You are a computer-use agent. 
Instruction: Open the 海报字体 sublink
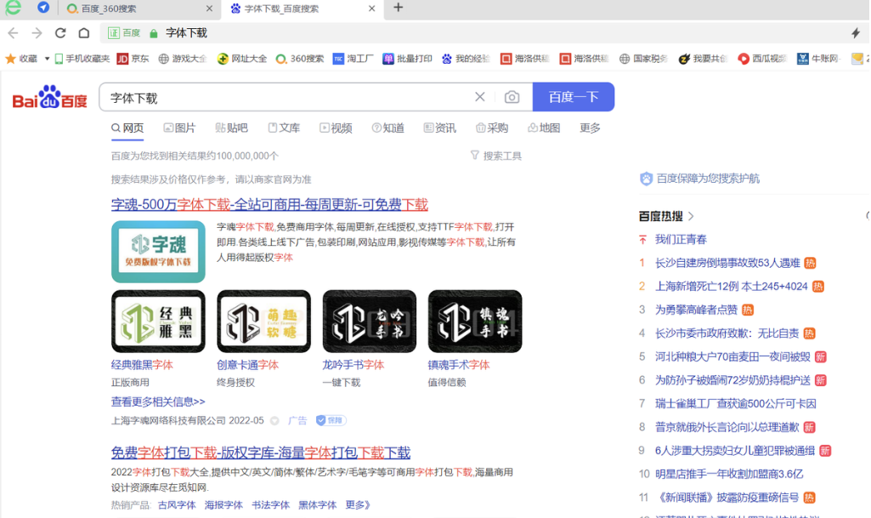[x=223, y=505]
